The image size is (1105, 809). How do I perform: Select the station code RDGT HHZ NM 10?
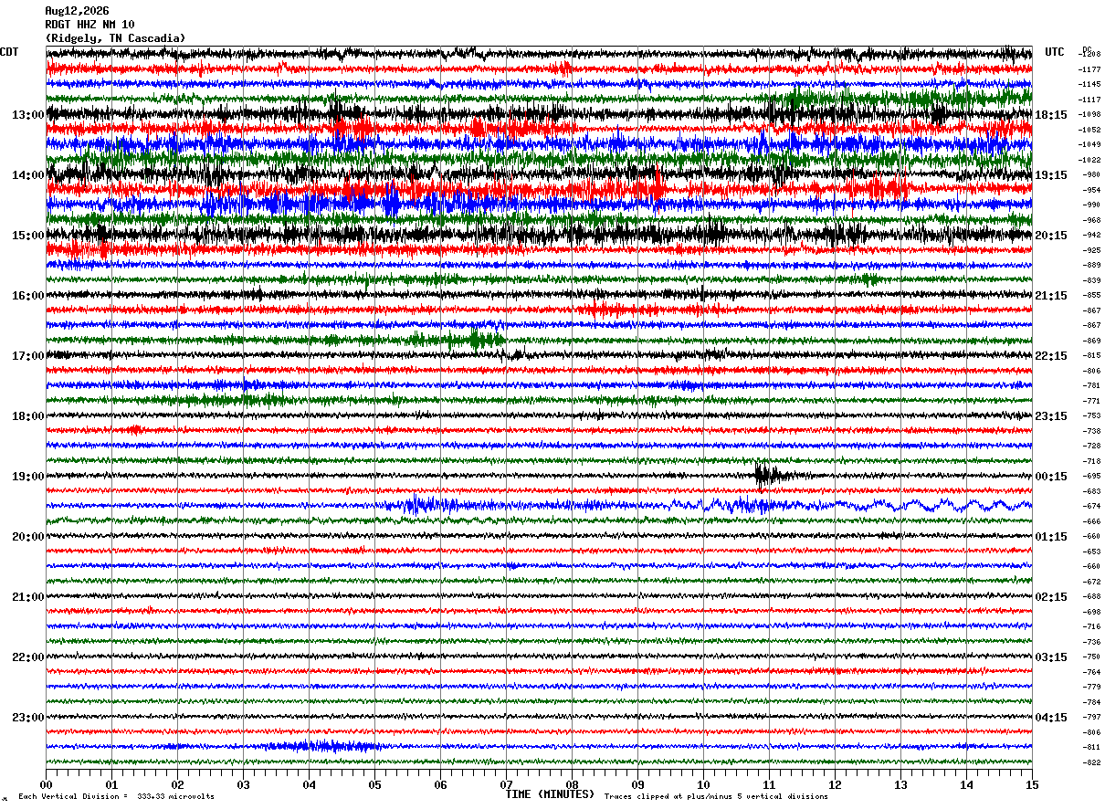point(89,25)
